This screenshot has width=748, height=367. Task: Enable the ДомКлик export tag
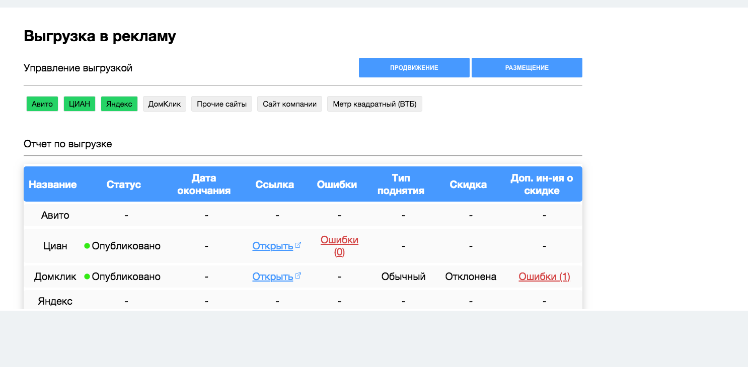[165, 104]
